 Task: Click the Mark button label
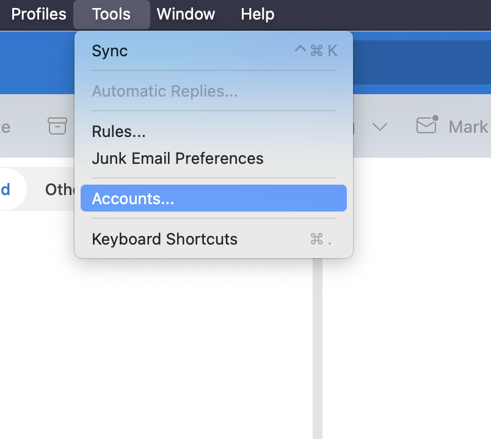(468, 127)
